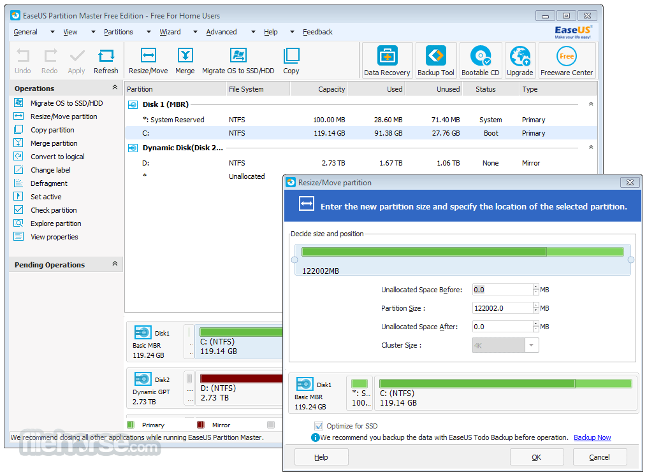Open the Resize/Move toolbar tool
Viewport: 647px width, 475px height.
click(x=148, y=61)
